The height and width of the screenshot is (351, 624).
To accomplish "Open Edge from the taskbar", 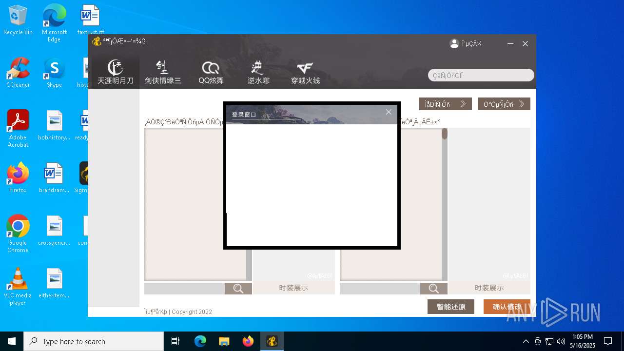I will pos(200,341).
